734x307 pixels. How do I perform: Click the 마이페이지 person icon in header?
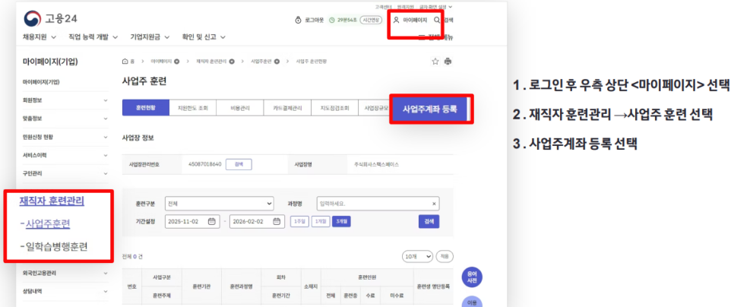396,20
